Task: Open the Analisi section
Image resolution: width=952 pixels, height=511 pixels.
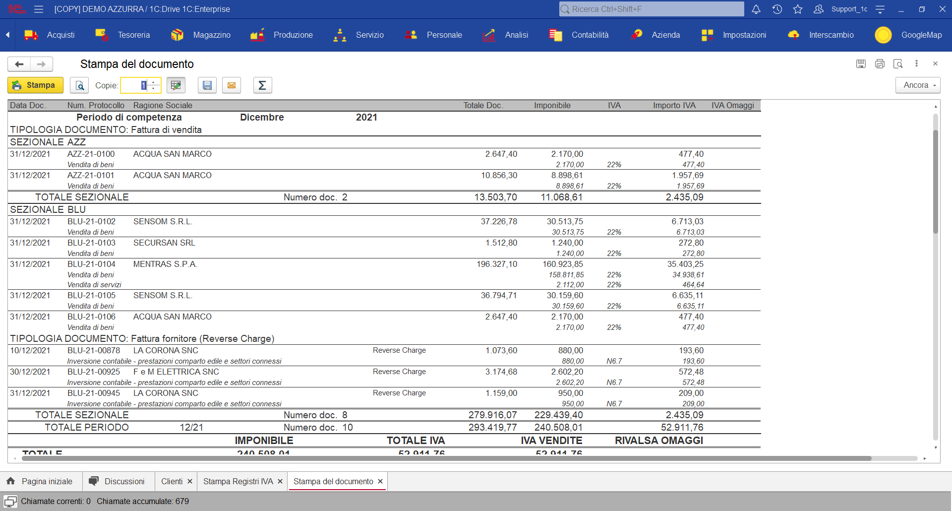Action: [x=505, y=35]
